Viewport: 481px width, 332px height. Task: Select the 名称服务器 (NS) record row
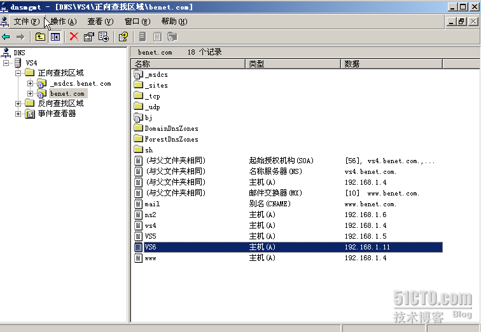click(288, 171)
